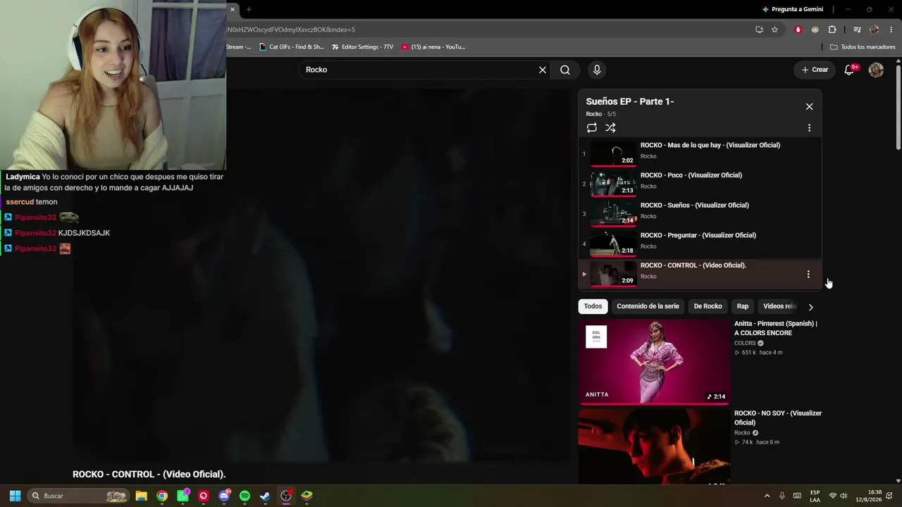
Task: Play ROCKO - Preguntar visualizer
Action: coord(700,244)
